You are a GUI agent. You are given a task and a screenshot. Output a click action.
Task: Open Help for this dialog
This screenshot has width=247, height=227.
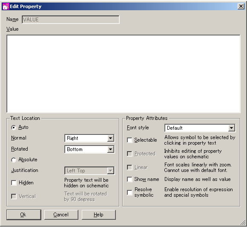tap(99, 215)
